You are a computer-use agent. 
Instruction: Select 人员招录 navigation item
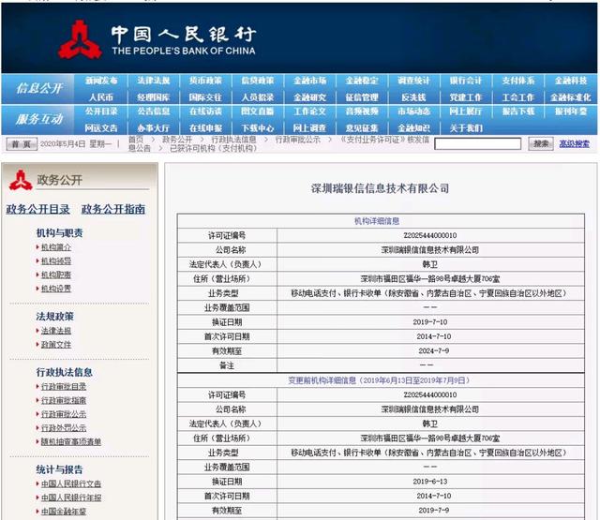pyautogui.click(x=258, y=97)
